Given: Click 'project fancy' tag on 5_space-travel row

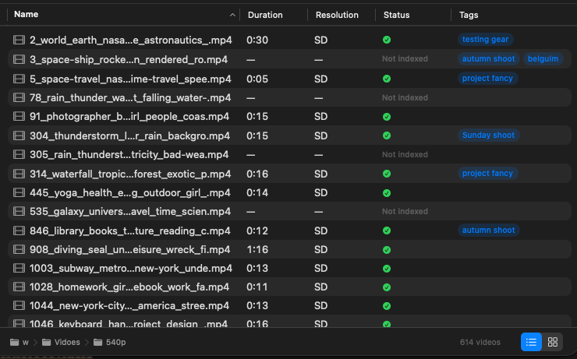Looking at the screenshot, I should pos(487,79).
